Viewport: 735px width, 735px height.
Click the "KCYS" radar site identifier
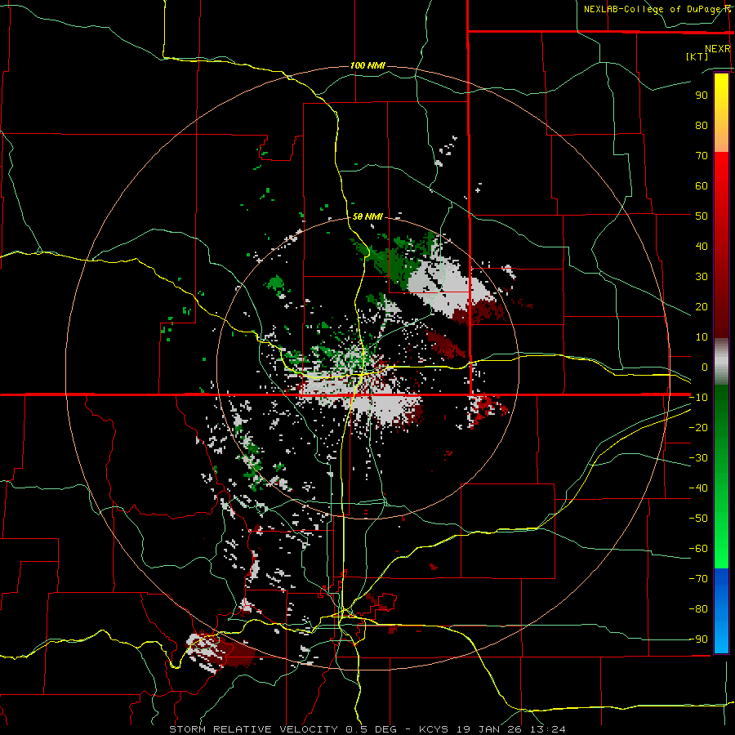click(x=434, y=729)
